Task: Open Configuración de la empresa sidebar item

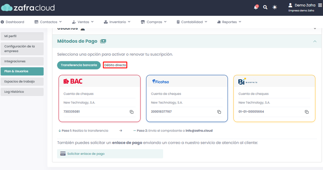Action: coord(22,49)
